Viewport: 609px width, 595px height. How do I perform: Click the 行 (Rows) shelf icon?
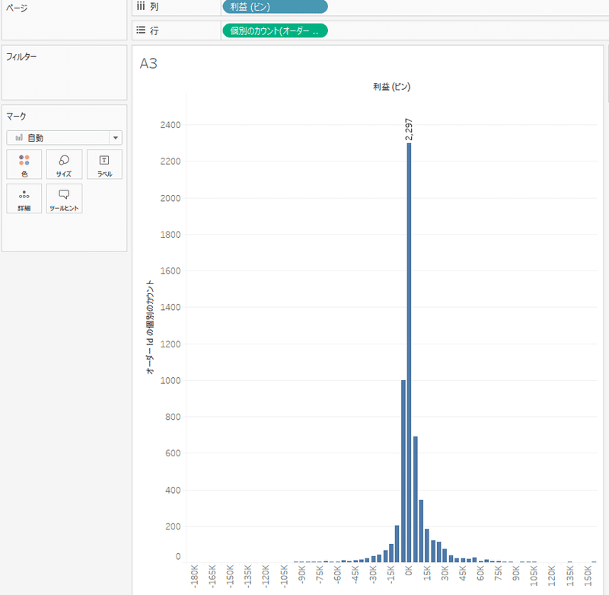pos(141,30)
